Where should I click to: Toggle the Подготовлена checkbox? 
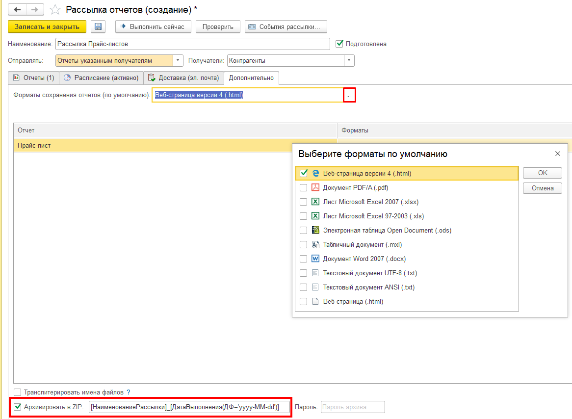click(x=339, y=44)
